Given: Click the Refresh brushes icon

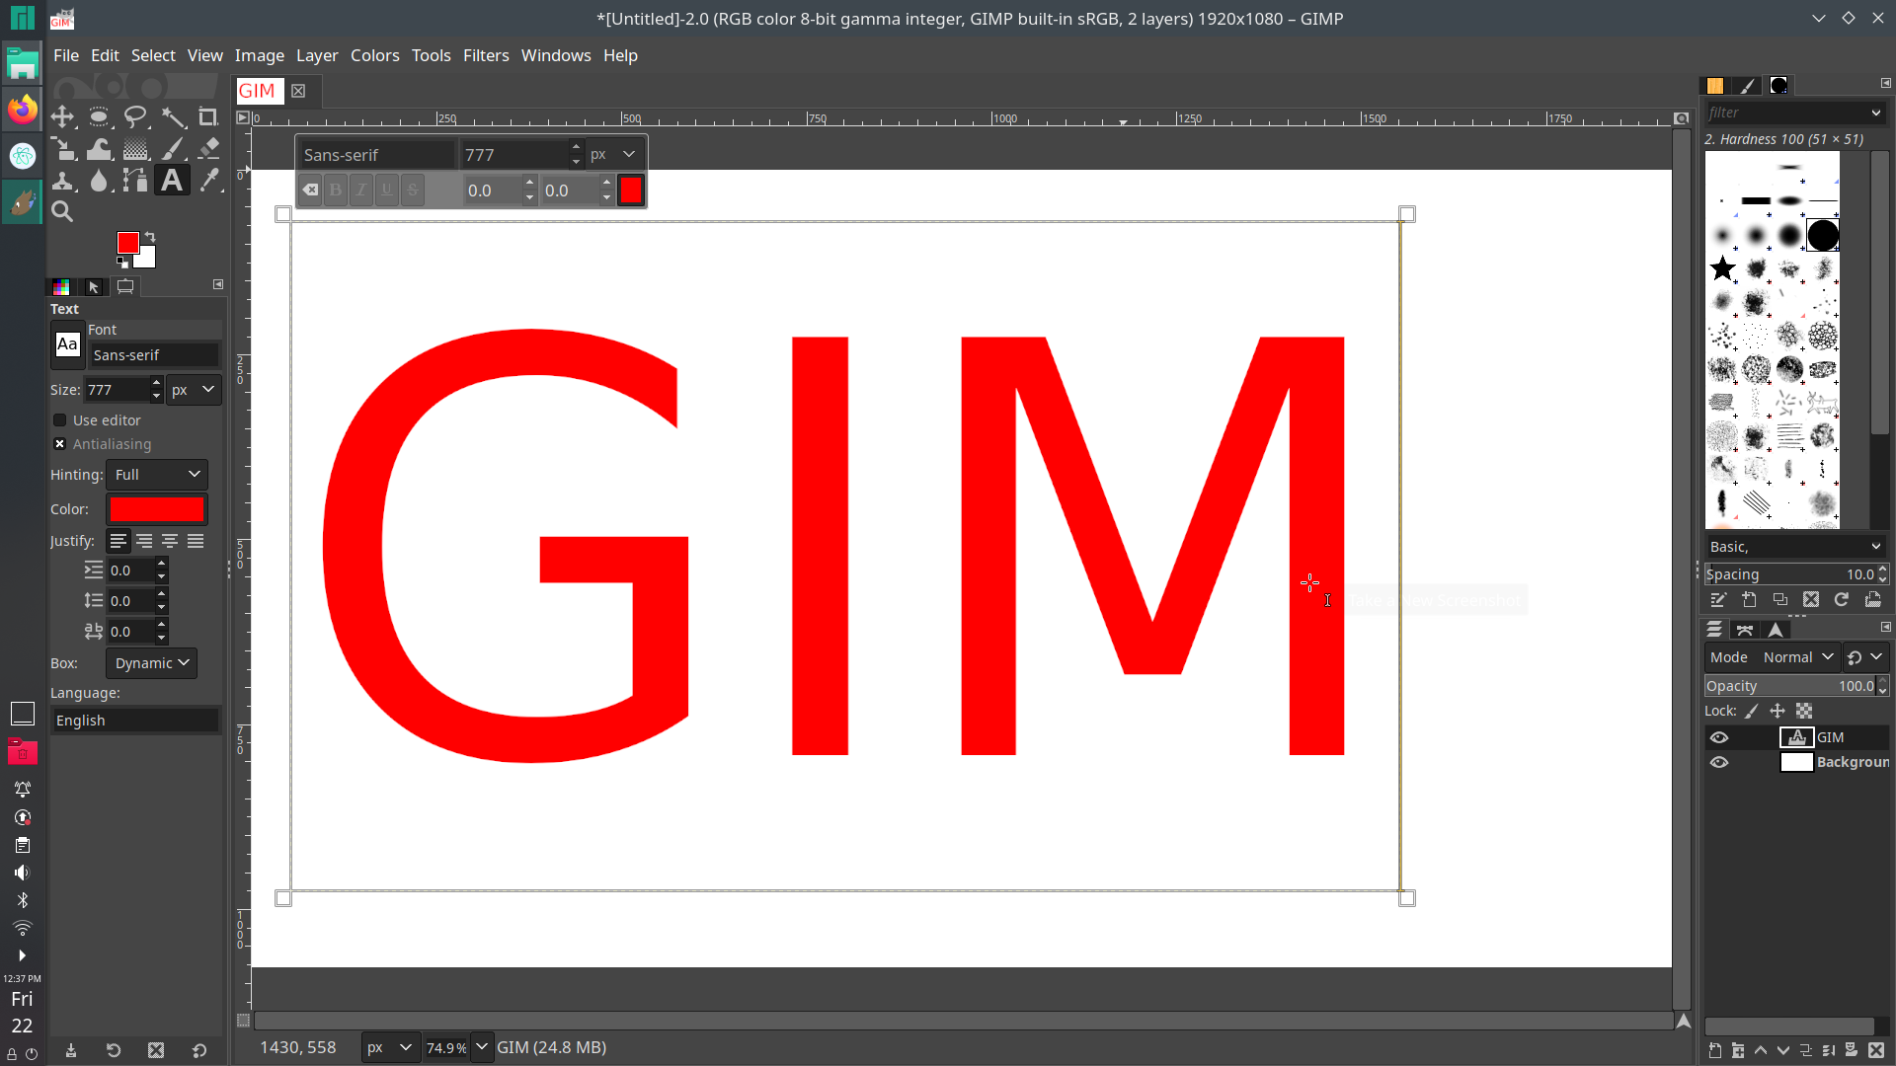Looking at the screenshot, I should (1842, 600).
